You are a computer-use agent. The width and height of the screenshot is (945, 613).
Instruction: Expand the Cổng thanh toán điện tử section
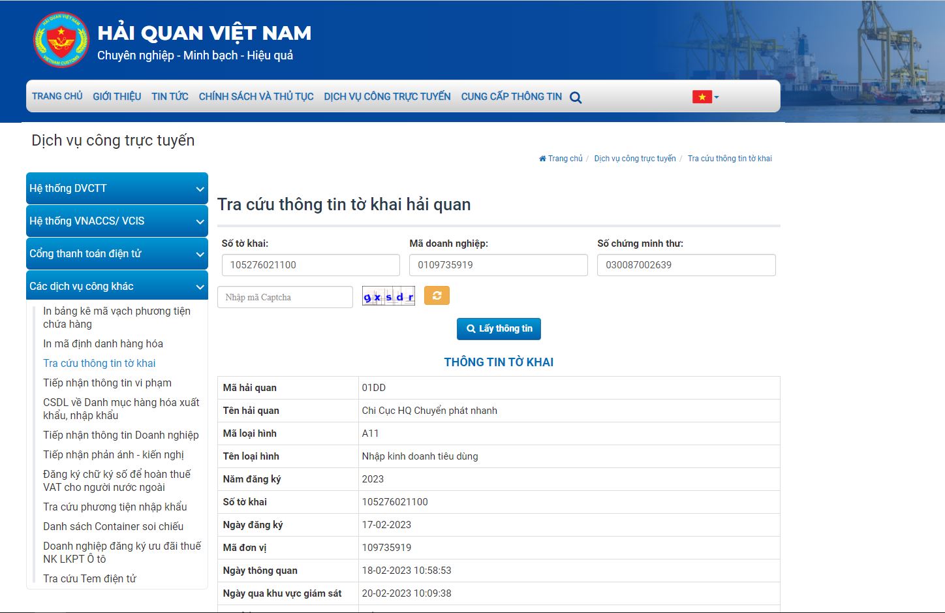117,253
